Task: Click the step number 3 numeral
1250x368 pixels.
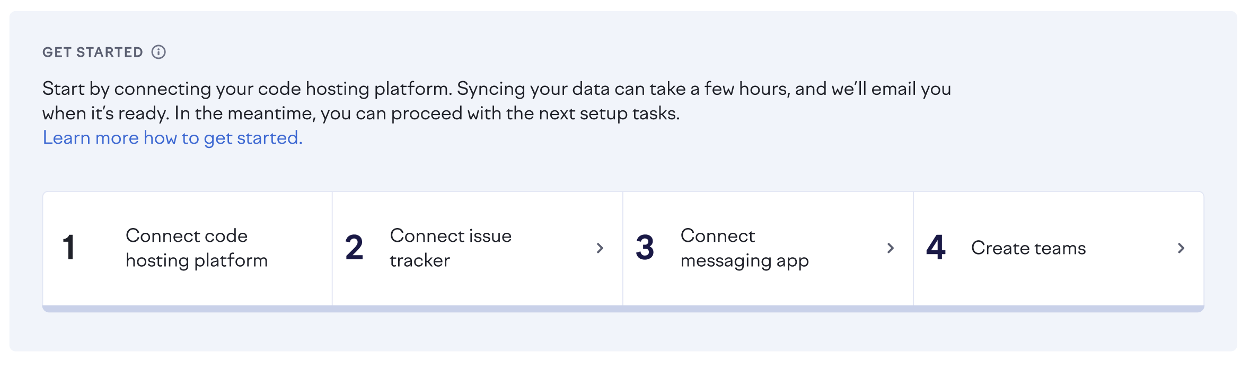Action: (x=645, y=248)
